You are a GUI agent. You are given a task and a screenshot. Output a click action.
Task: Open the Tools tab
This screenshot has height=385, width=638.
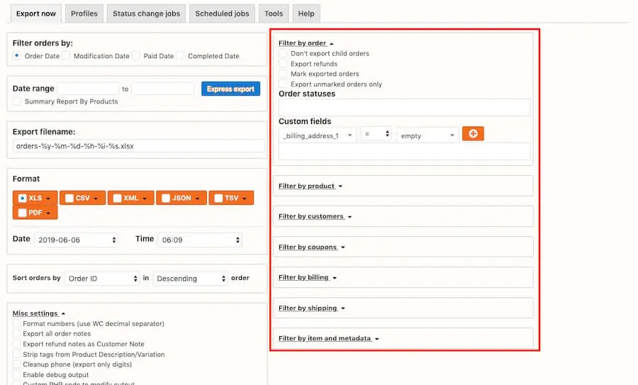[274, 13]
